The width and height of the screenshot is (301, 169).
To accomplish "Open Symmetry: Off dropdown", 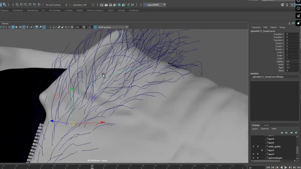I will coord(80,5).
